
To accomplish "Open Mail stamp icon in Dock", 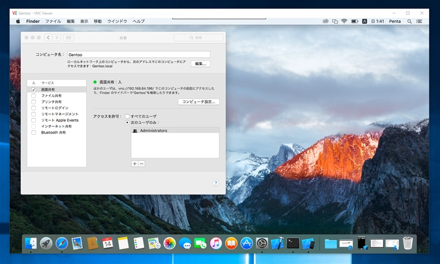I will pyautogui.click(x=77, y=243).
